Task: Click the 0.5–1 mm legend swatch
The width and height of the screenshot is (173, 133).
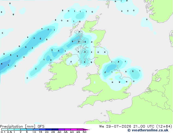Action: tap(11, 129)
